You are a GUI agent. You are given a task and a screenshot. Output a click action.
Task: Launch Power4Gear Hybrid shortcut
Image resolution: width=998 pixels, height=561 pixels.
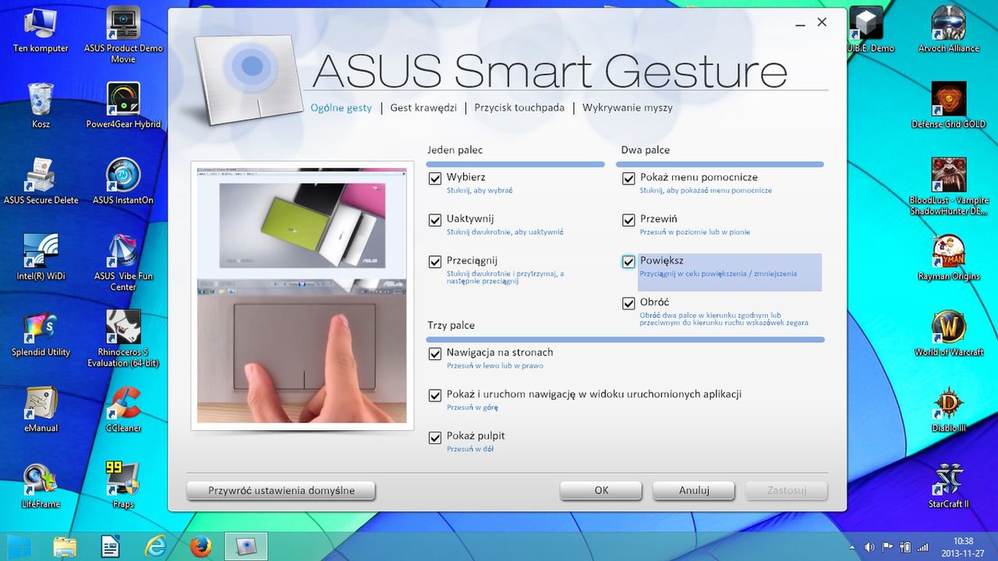123,105
